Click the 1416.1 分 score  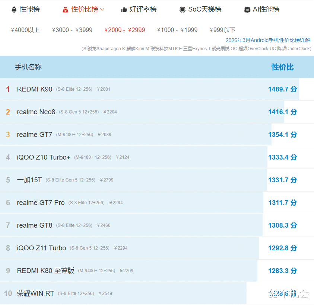coord(283,112)
